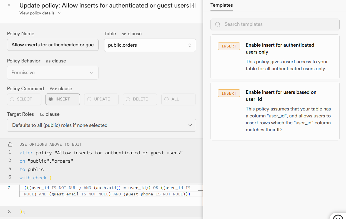346x219 pixels.
Task: Open the Permissive policy behavior dropdown
Action: pyautogui.click(x=53, y=73)
